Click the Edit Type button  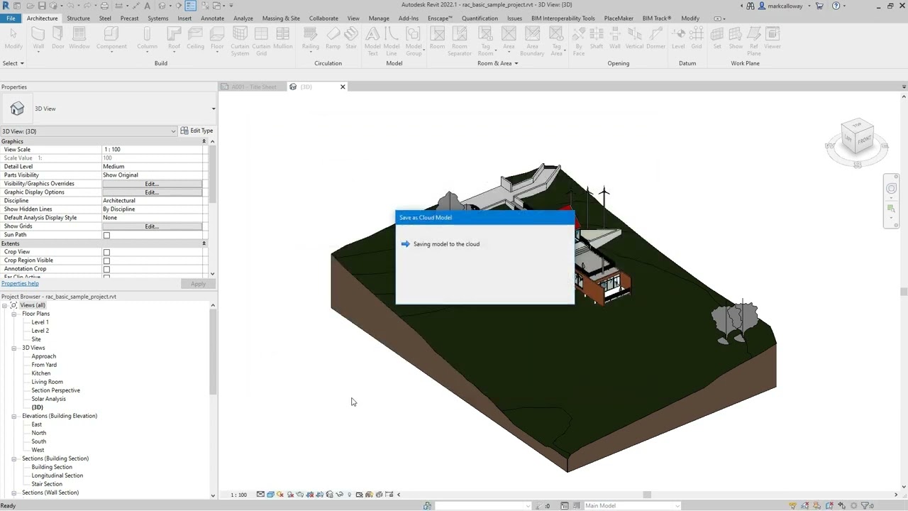(196, 131)
